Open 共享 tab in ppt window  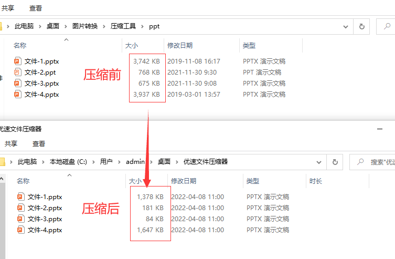coord(8,8)
